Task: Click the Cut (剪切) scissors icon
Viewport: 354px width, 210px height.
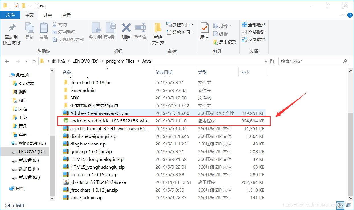Action: pyautogui.click(x=55, y=25)
